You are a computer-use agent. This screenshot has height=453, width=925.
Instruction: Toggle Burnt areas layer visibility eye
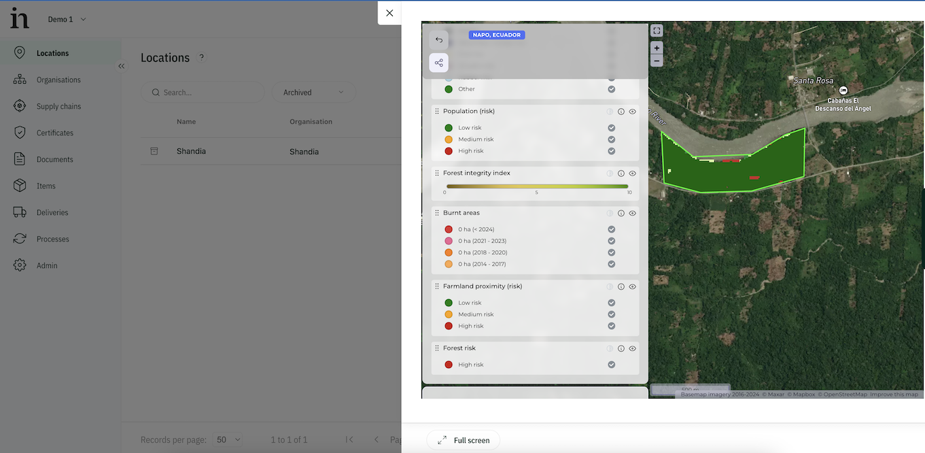coord(632,214)
